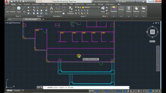
Task: Activate the Rotate tool
Action: pyautogui.click(x=38, y=7)
